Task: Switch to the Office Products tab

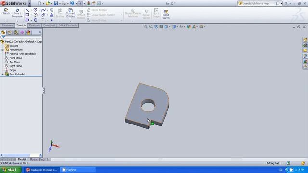Action: click(x=68, y=25)
